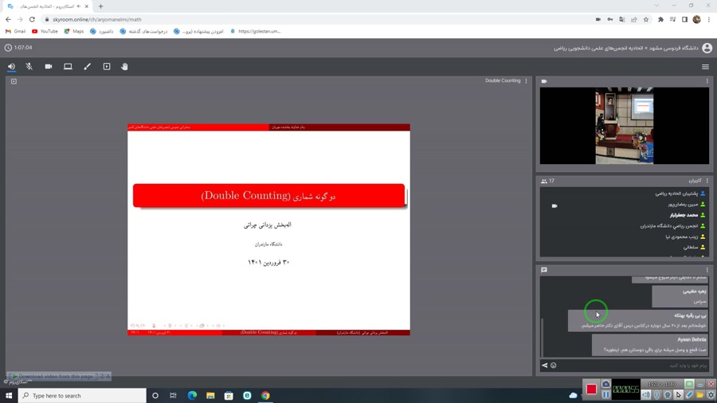
Task: Open options menu of the video panel
Action: point(707,81)
